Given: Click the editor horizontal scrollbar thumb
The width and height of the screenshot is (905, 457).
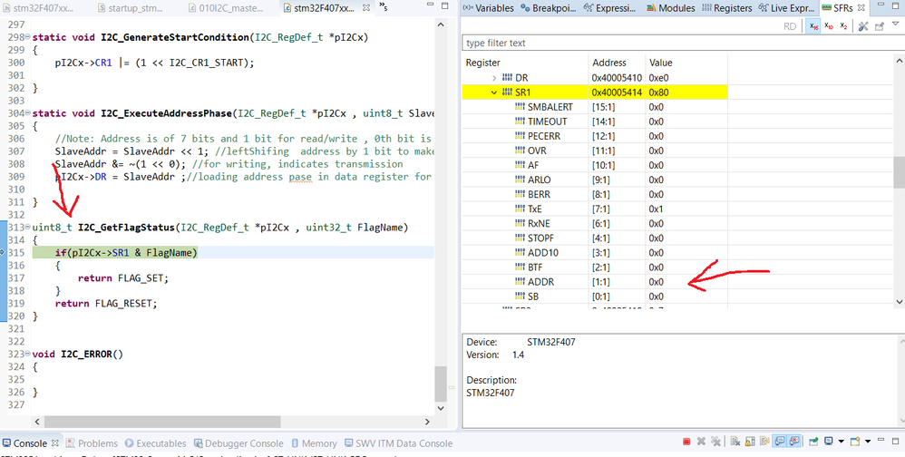Looking at the screenshot, I should pyautogui.click(x=162, y=422).
